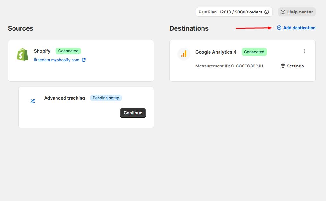Click the Google Analytics 4 destination title
The image size is (326, 201).
point(216,52)
